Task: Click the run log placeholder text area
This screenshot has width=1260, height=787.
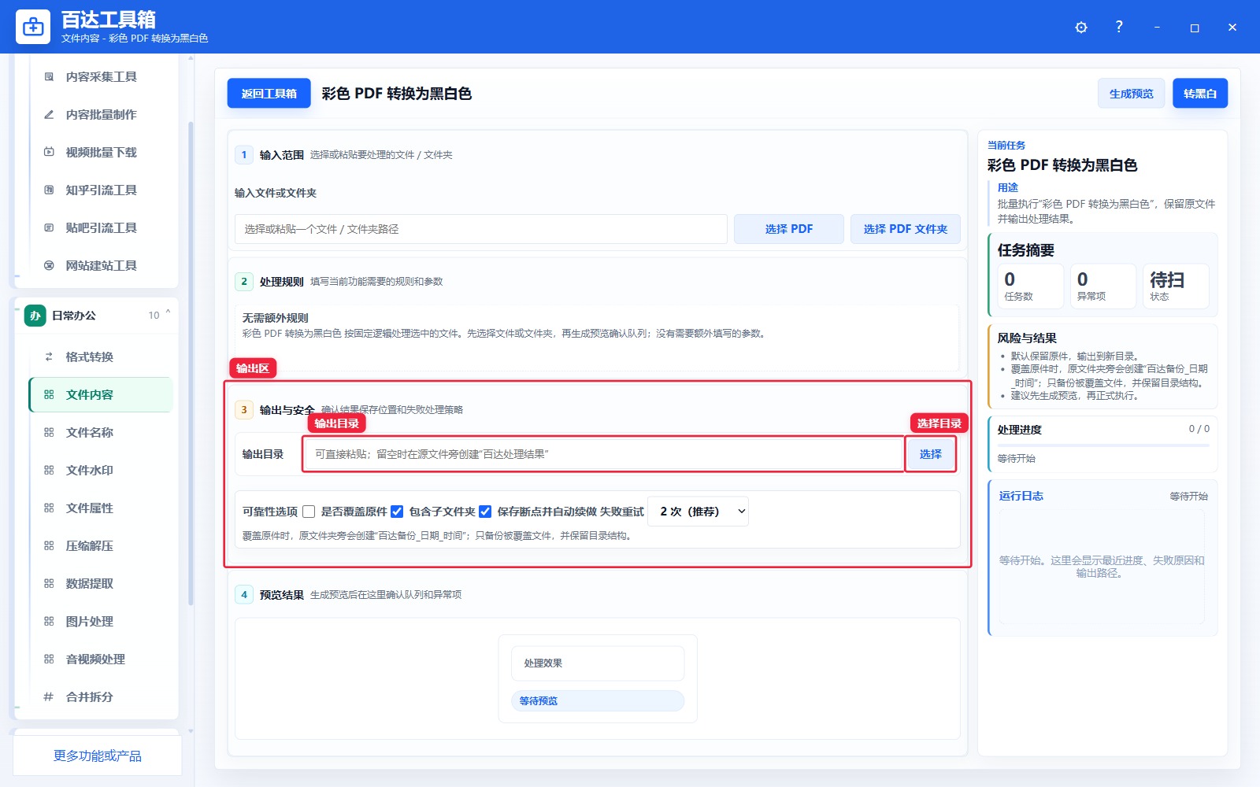Action: pyautogui.click(x=1102, y=567)
